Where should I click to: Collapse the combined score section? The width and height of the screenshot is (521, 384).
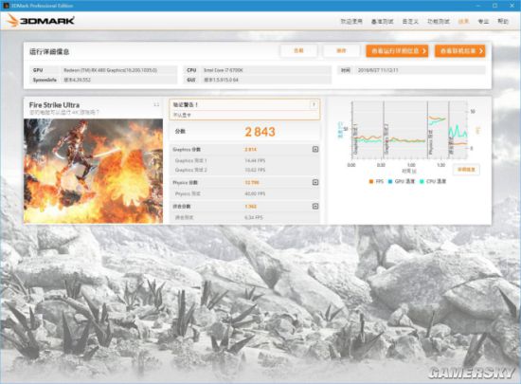(x=315, y=206)
